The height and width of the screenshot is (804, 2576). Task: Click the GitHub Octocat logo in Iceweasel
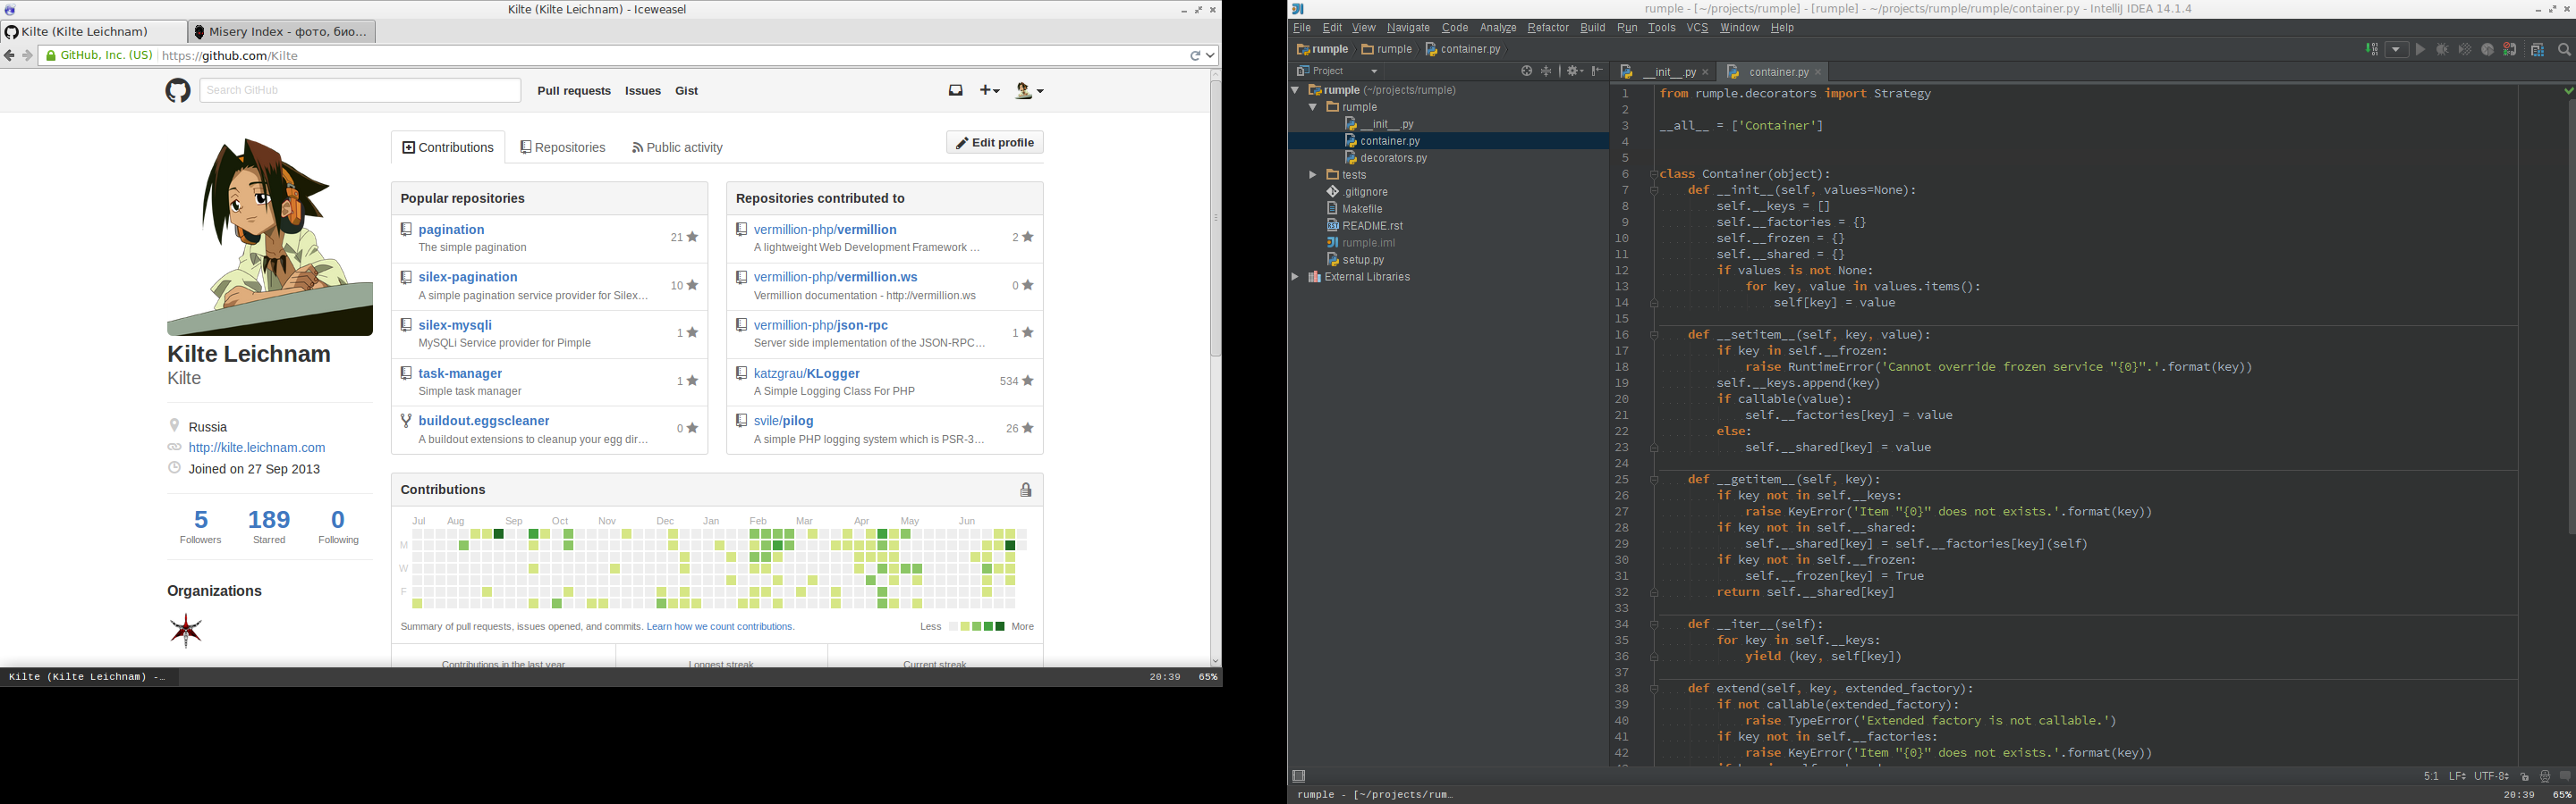[x=178, y=91]
